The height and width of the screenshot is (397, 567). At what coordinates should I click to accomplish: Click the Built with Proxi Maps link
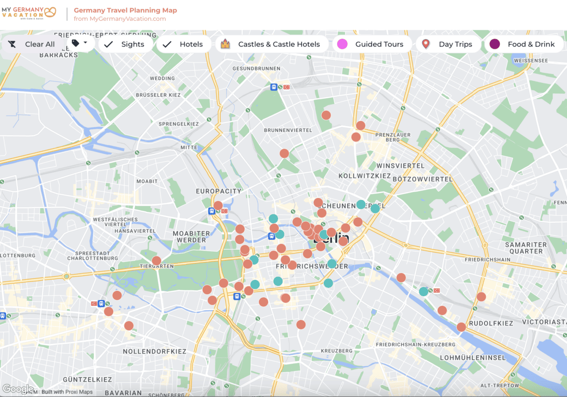click(x=67, y=392)
